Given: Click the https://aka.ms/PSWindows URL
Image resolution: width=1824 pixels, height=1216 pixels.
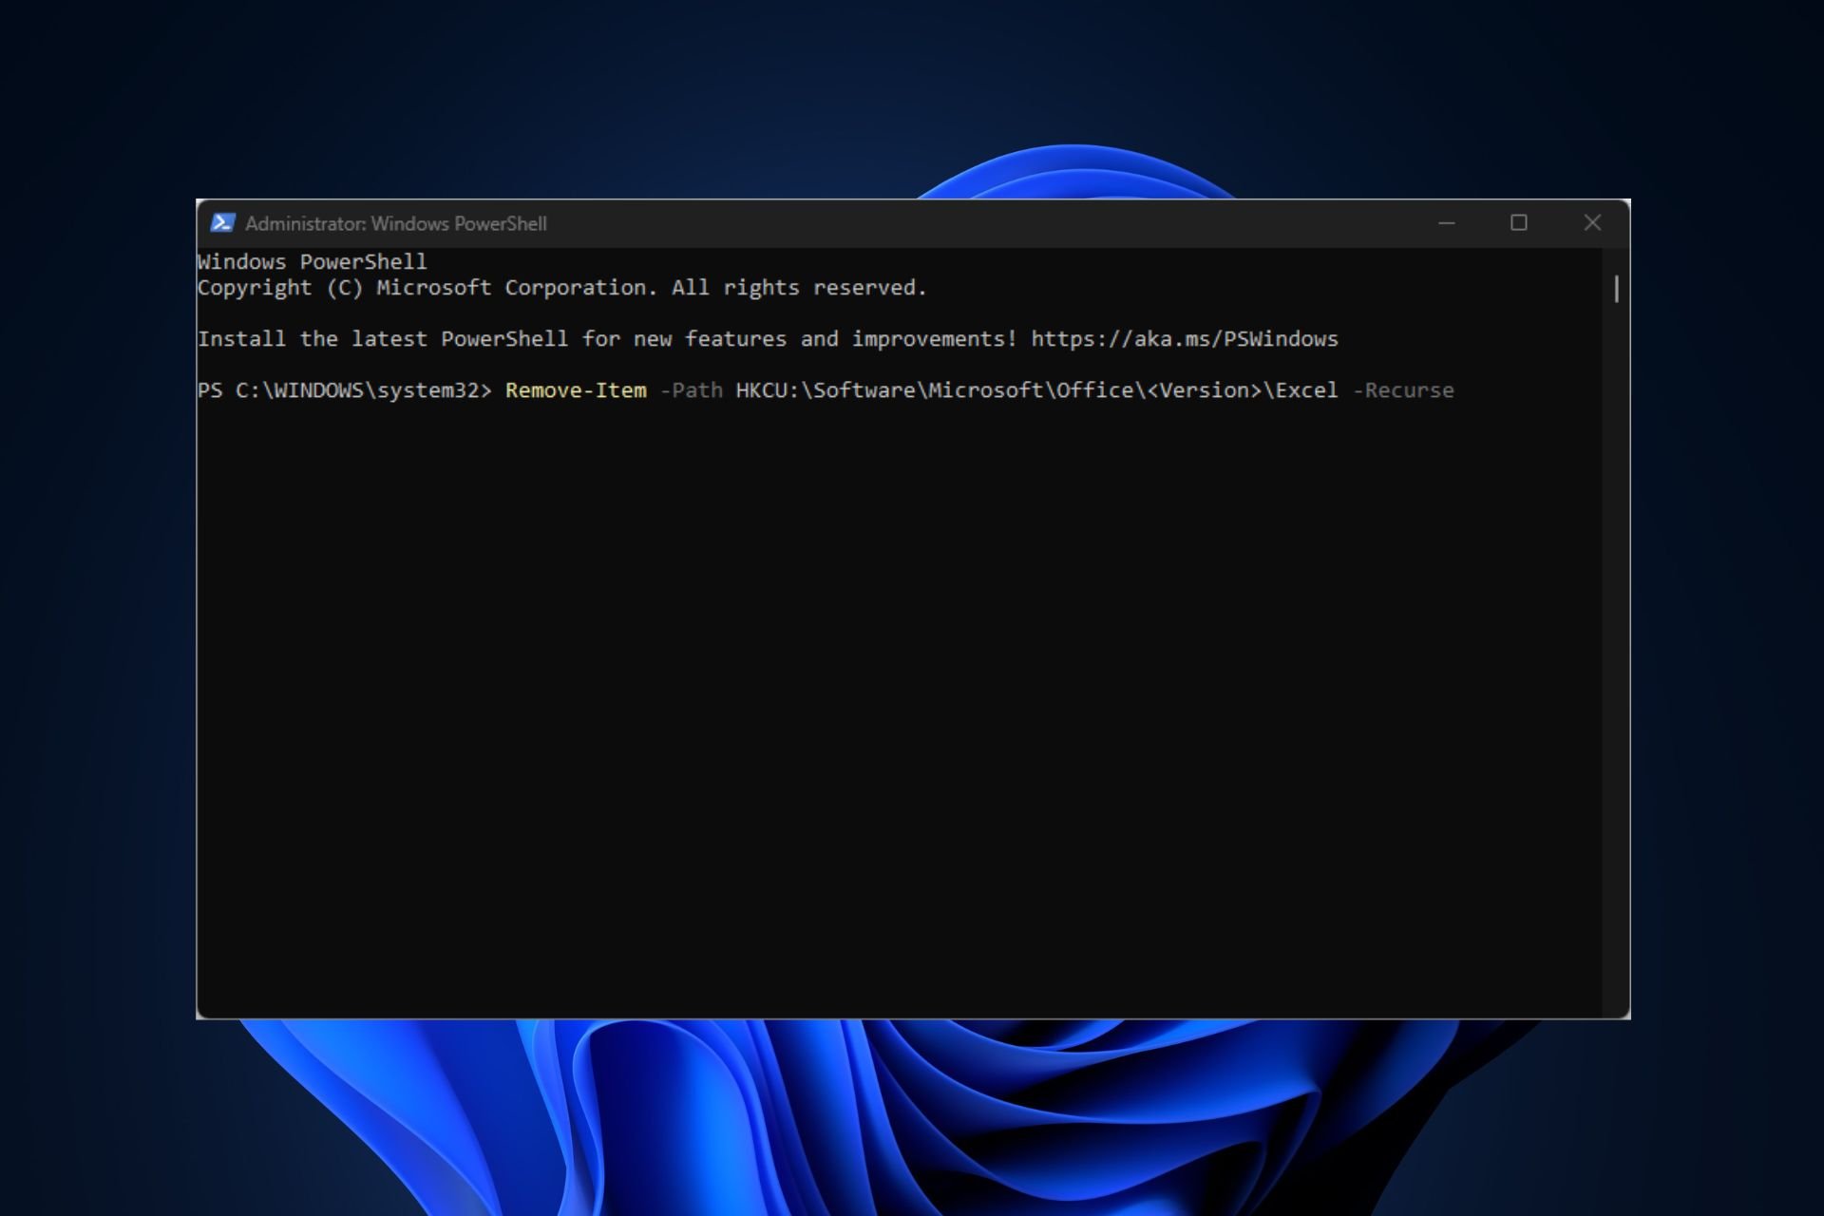Looking at the screenshot, I should pos(1185,339).
